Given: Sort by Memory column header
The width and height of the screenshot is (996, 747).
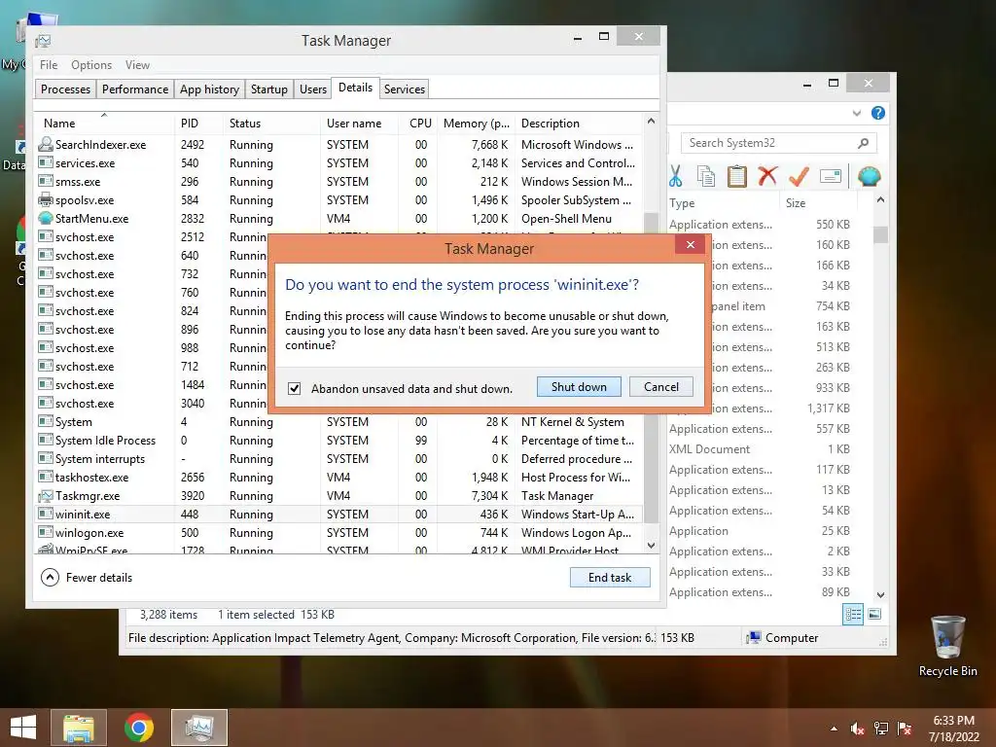Looking at the screenshot, I should 476,124.
